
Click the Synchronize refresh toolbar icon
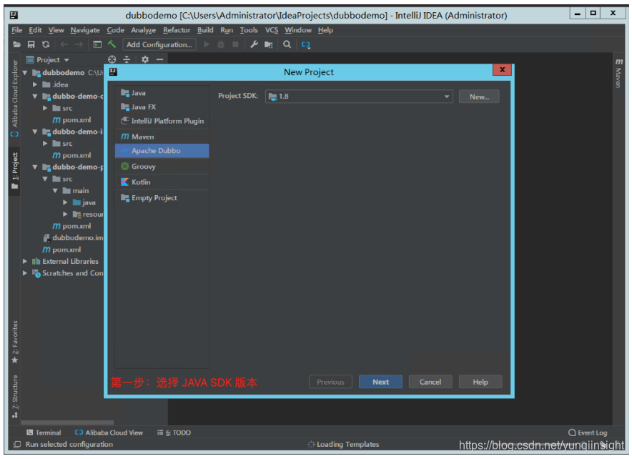coord(46,44)
